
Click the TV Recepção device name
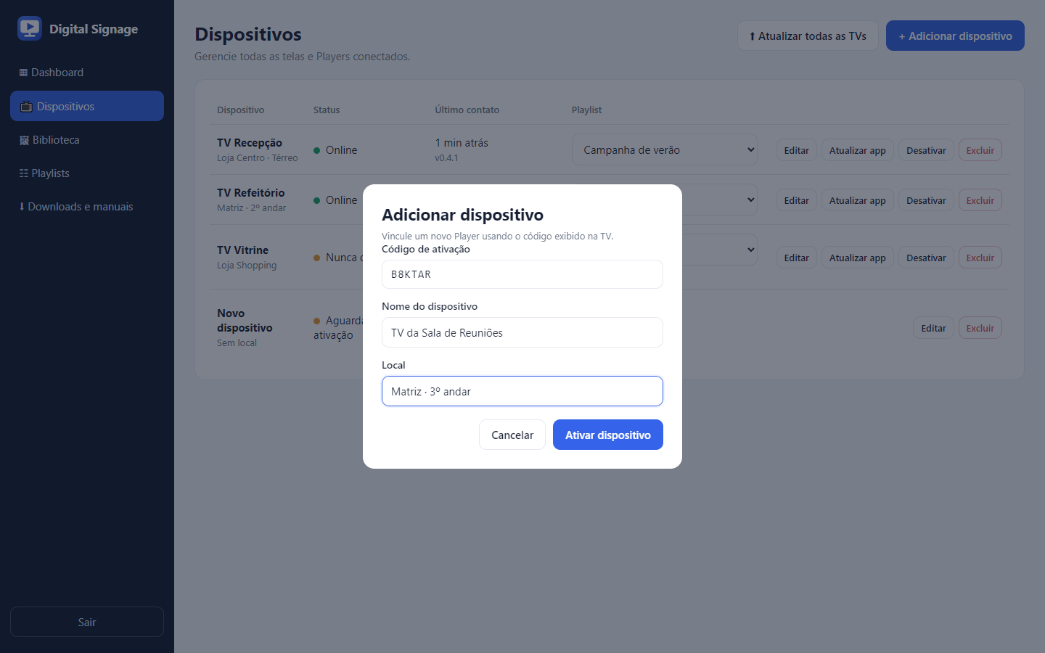(x=250, y=143)
